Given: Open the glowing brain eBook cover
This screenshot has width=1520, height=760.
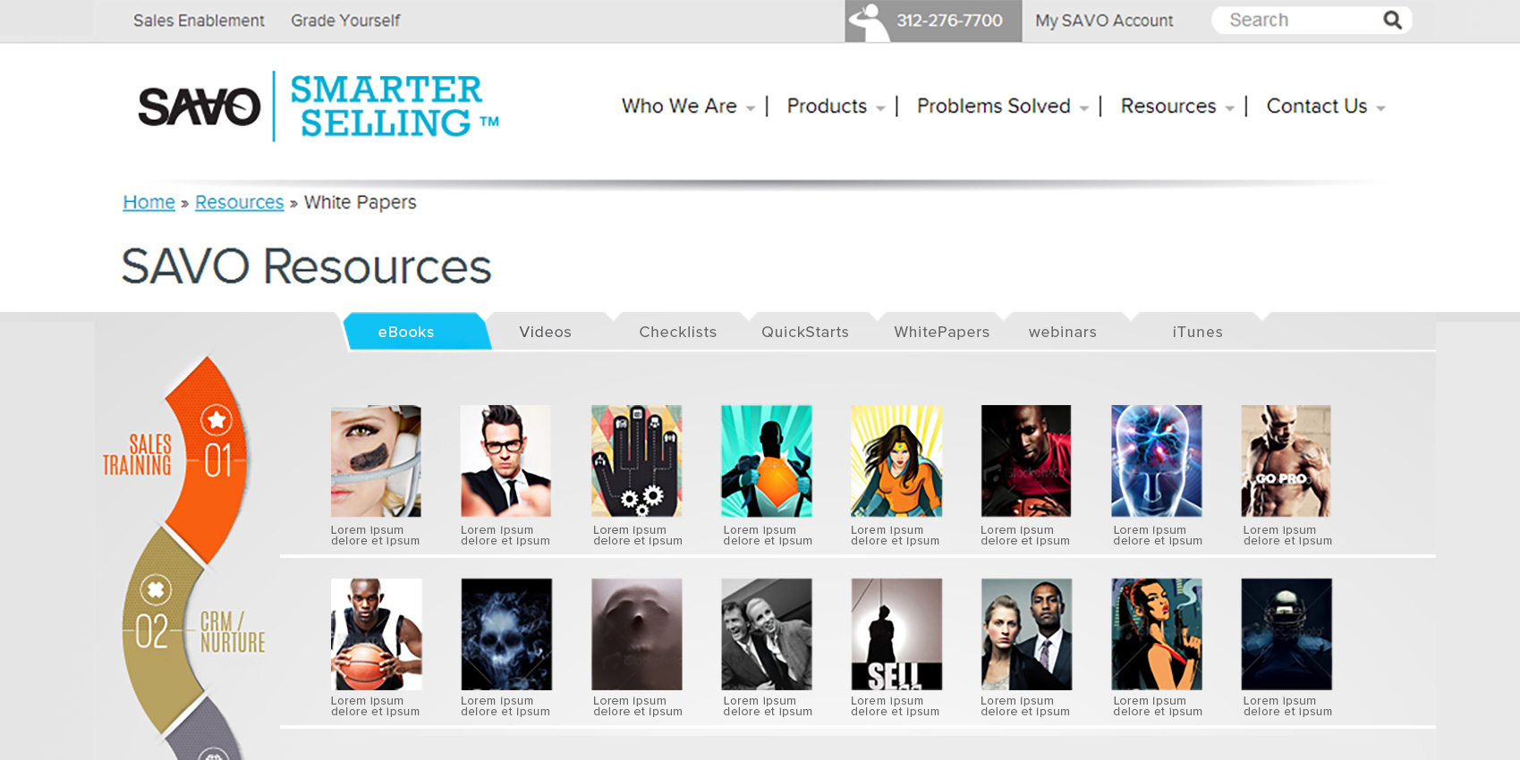Looking at the screenshot, I should tap(1156, 460).
